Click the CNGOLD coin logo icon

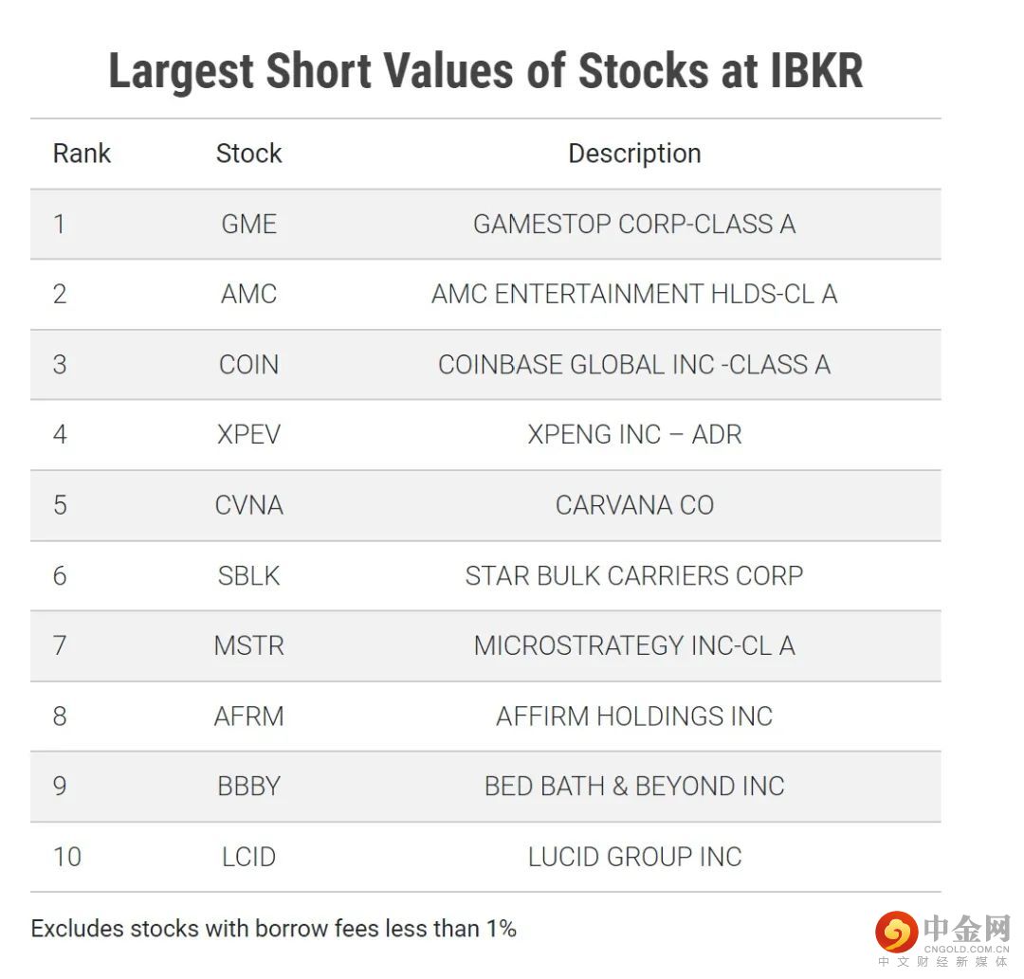pos(896,931)
